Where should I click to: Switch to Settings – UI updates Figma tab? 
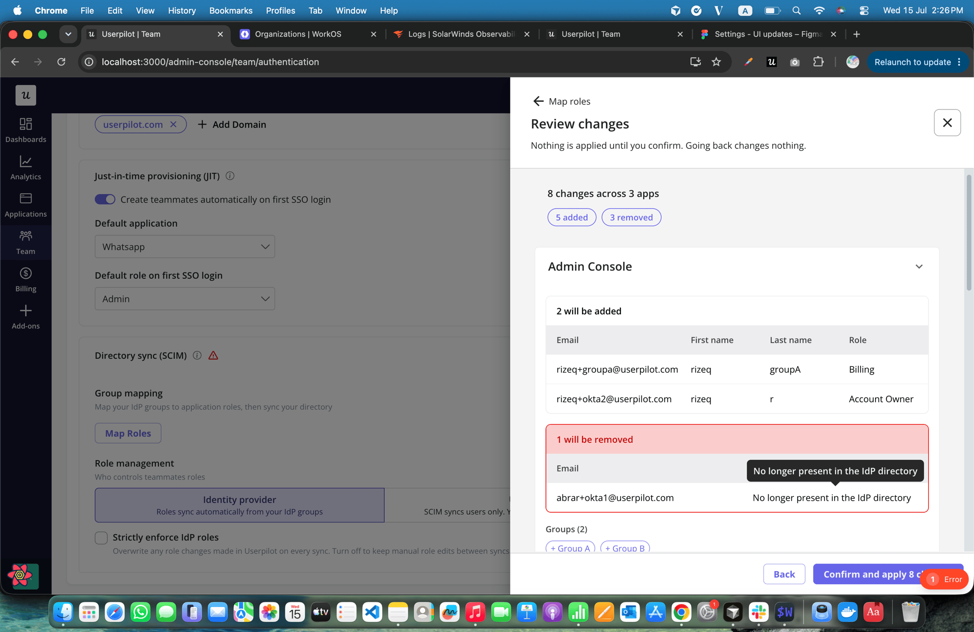click(x=768, y=34)
